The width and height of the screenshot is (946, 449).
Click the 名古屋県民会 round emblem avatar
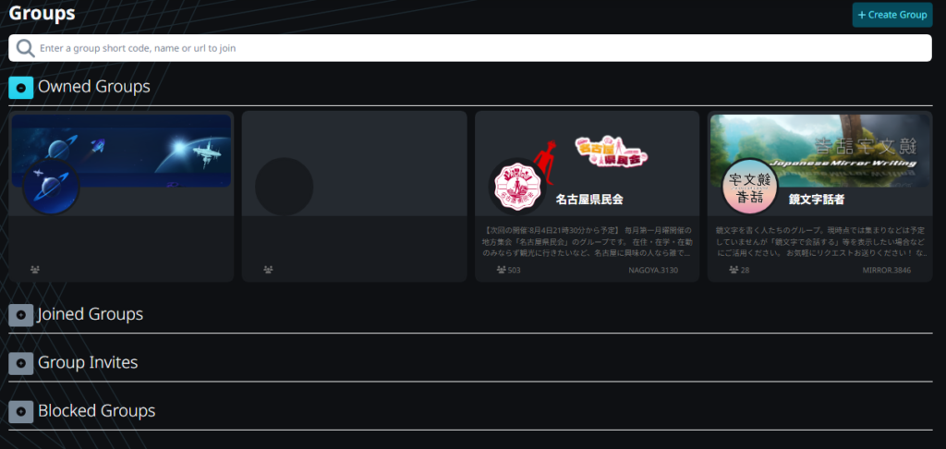[x=517, y=187]
